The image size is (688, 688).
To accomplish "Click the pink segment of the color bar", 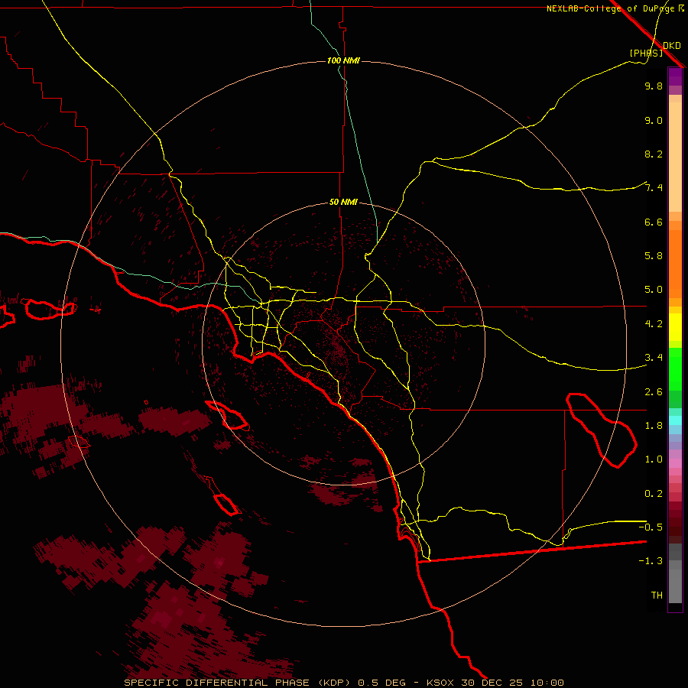I will [x=675, y=463].
